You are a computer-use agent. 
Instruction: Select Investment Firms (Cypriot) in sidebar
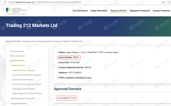coord(24,70)
